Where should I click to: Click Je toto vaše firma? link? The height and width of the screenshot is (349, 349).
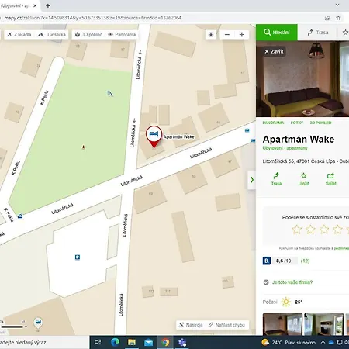(x=292, y=282)
